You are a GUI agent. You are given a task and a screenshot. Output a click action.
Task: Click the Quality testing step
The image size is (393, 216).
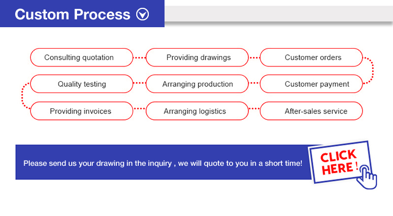82,84
